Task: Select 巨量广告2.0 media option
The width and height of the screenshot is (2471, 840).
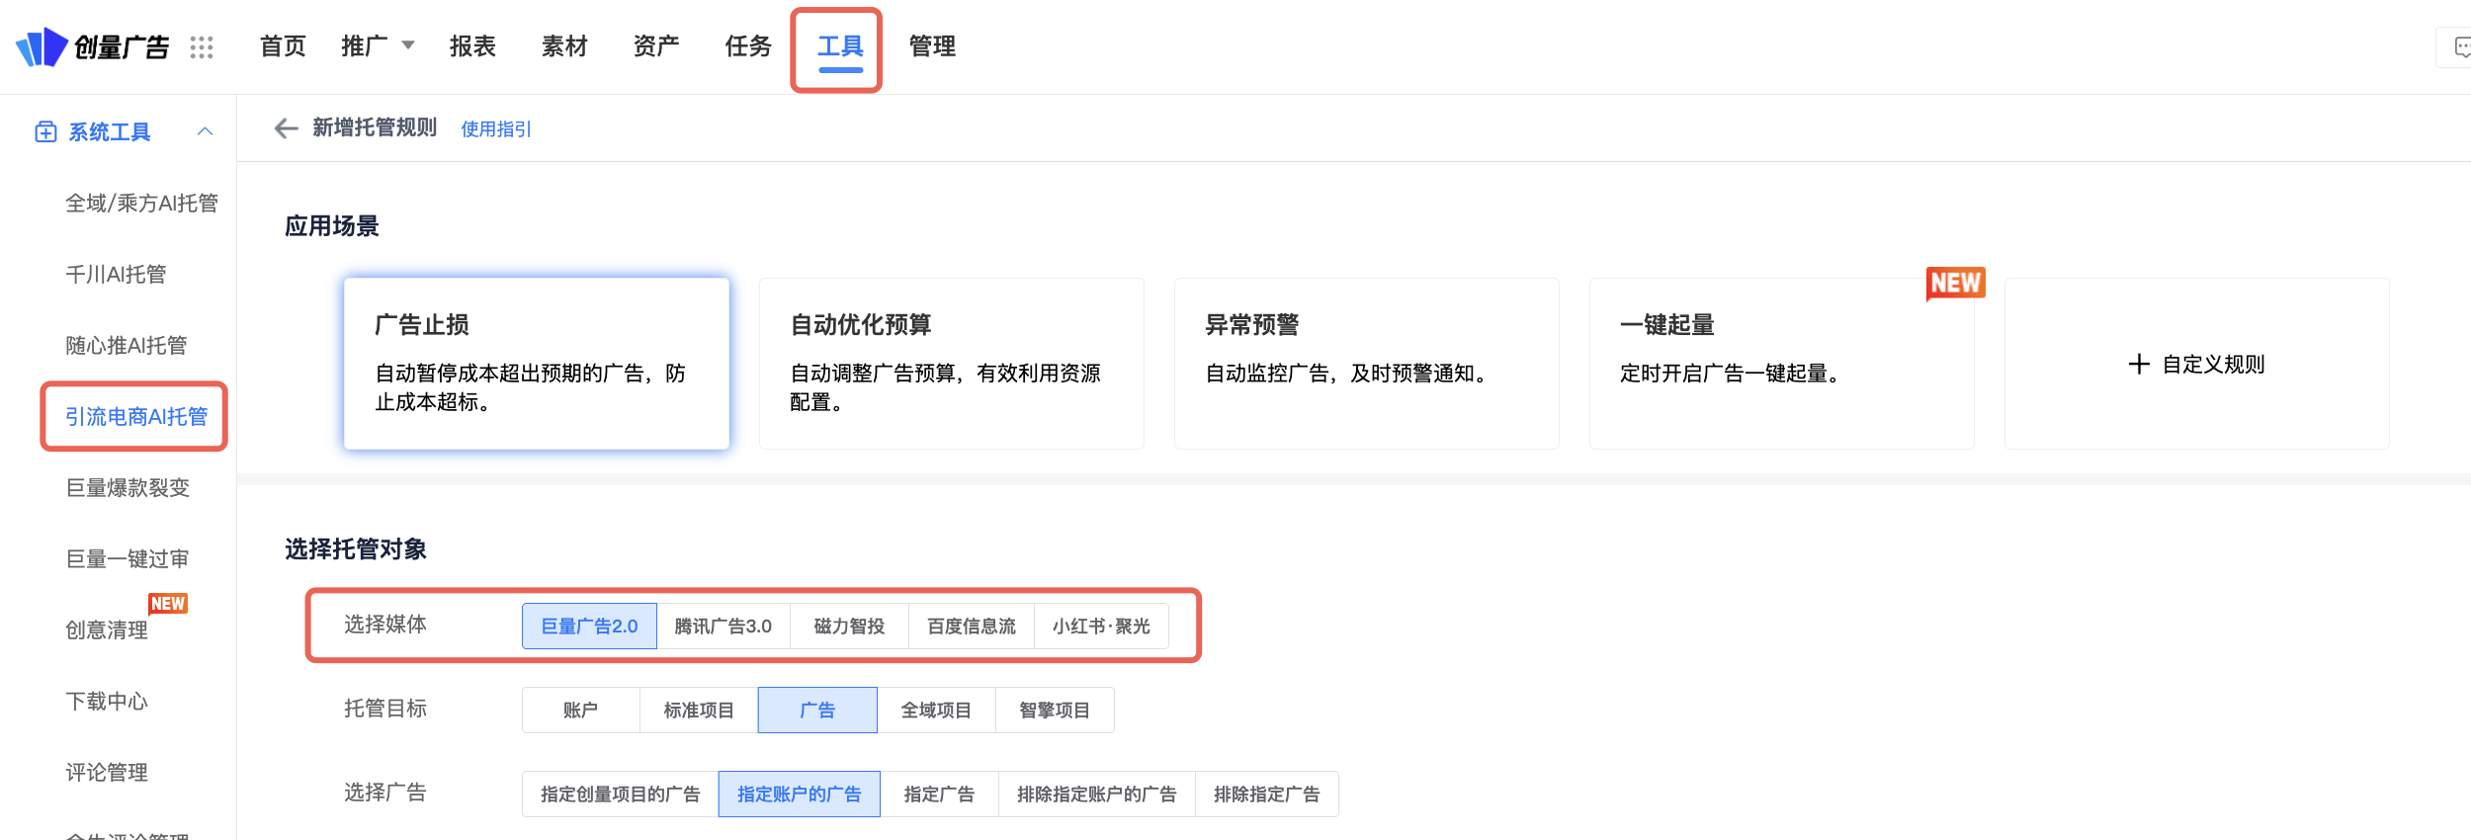Action: [x=589, y=626]
